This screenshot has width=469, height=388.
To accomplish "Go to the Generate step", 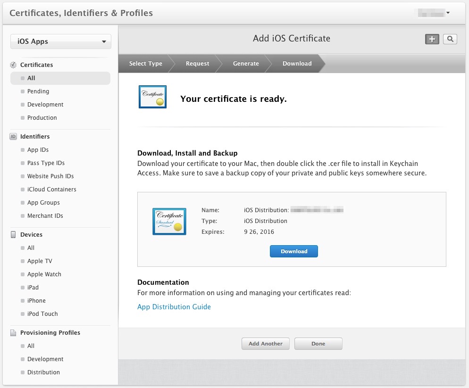I will 246,63.
